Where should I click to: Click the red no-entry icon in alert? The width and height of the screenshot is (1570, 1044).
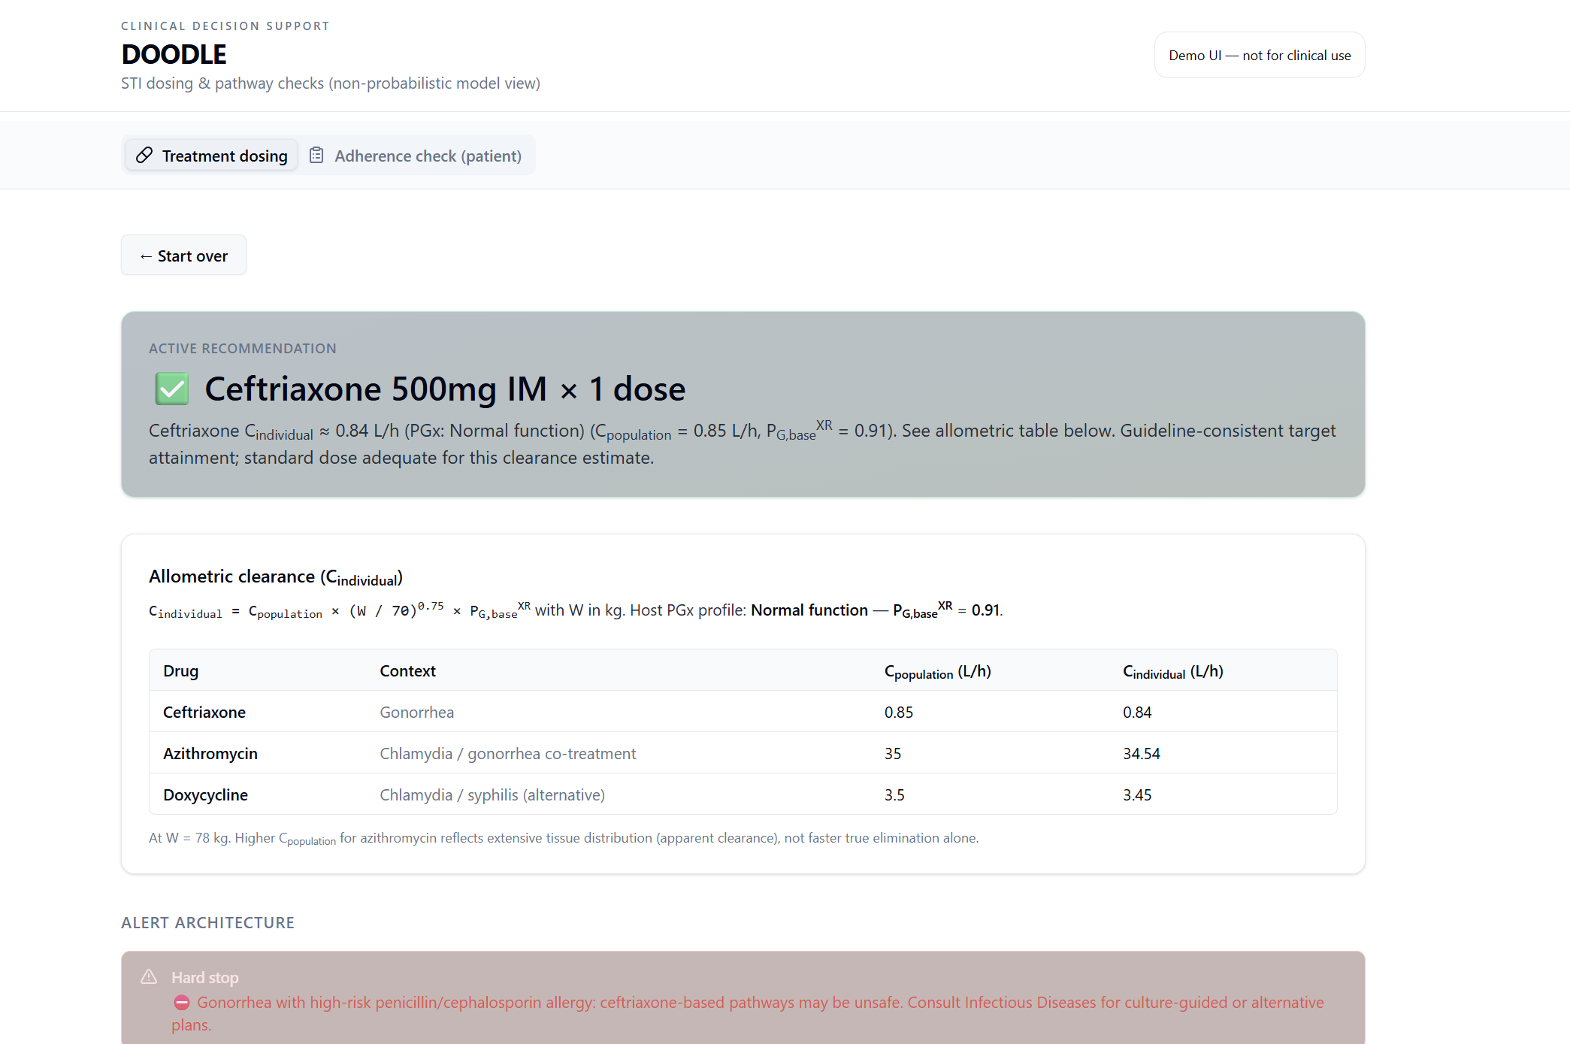point(182,1003)
